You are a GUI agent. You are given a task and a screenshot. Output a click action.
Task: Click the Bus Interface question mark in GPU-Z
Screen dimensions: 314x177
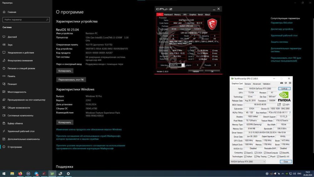click(x=290, y=113)
